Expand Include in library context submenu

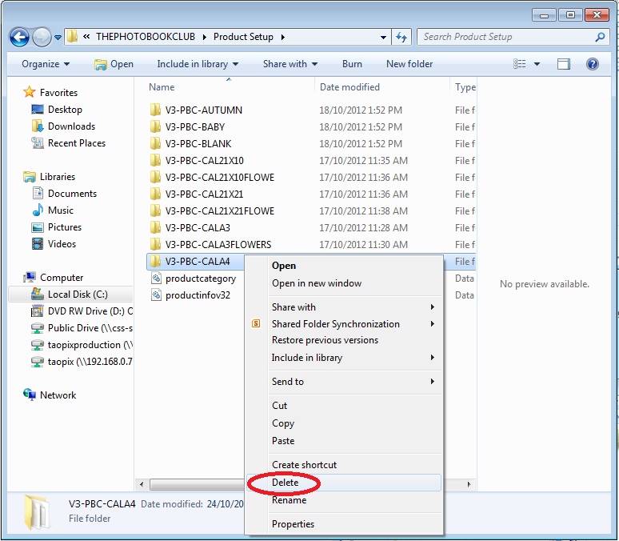click(x=344, y=358)
